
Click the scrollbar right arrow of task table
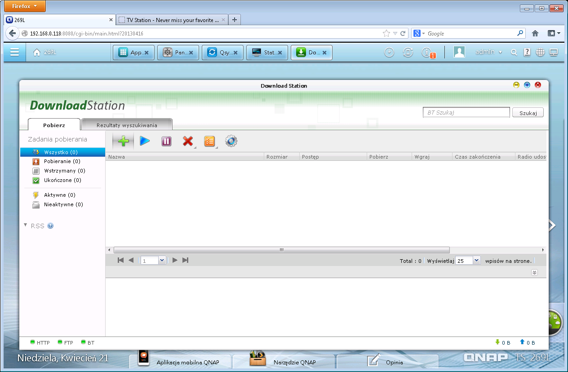543,250
